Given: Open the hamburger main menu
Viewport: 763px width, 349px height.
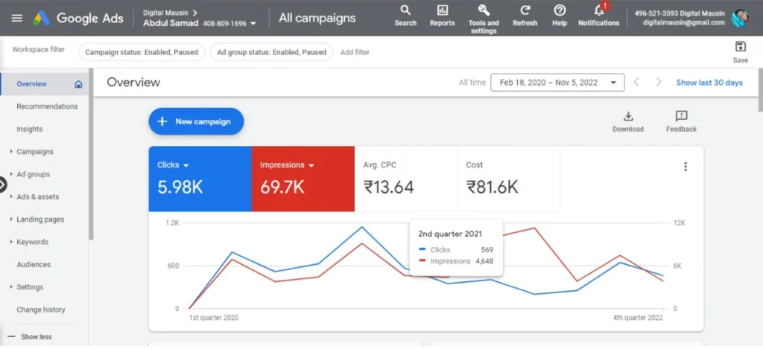Looking at the screenshot, I should [x=17, y=18].
